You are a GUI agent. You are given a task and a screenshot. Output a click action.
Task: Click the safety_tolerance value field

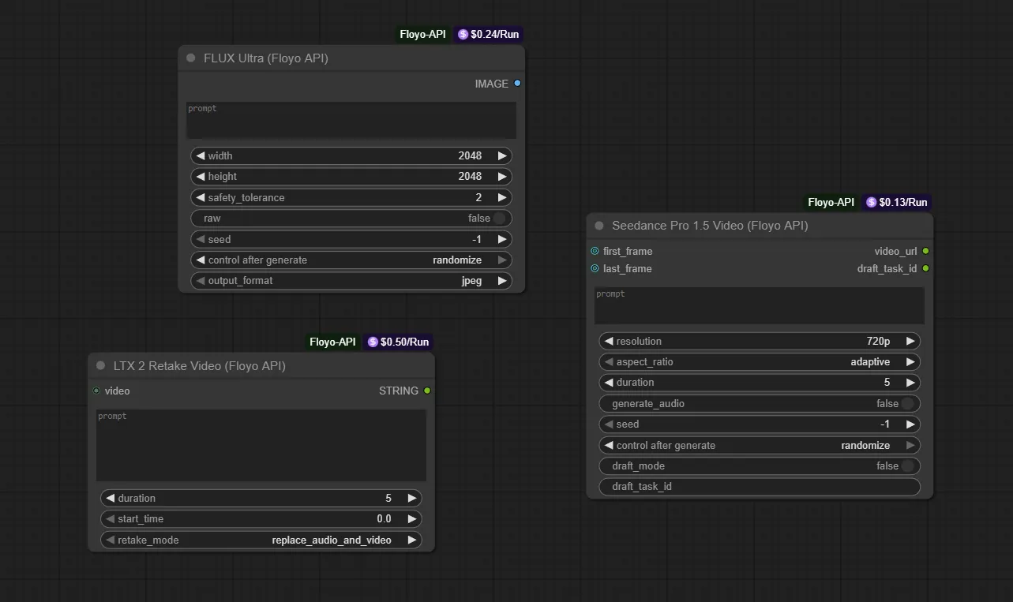(x=351, y=197)
